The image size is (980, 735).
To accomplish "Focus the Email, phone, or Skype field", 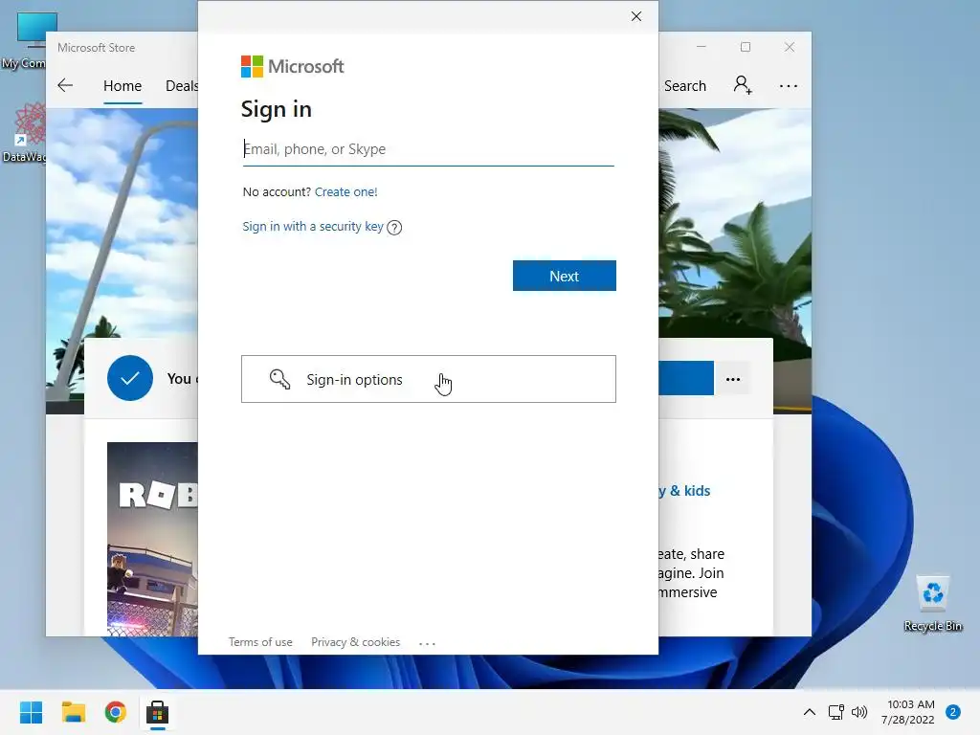I will point(428,149).
